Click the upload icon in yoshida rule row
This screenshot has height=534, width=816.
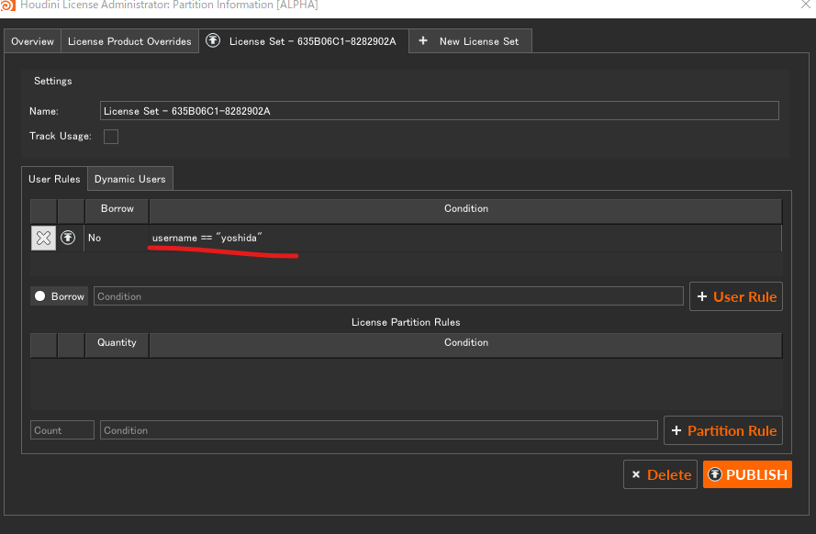(x=68, y=238)
